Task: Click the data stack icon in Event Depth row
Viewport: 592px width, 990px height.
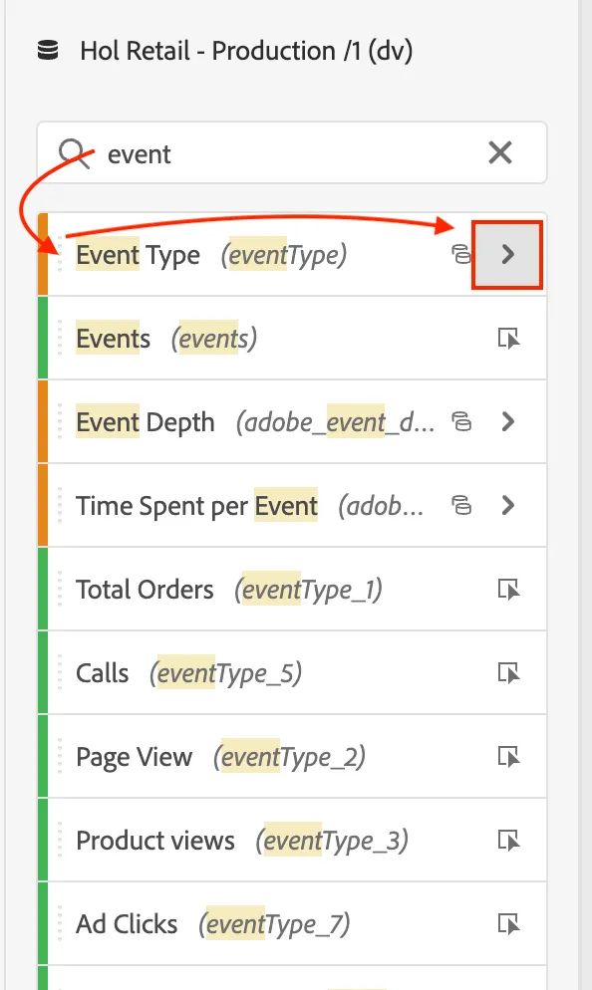Action: [461, 421]
